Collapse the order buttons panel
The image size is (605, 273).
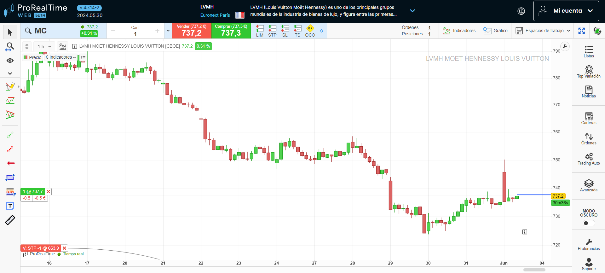coord(322,31)
